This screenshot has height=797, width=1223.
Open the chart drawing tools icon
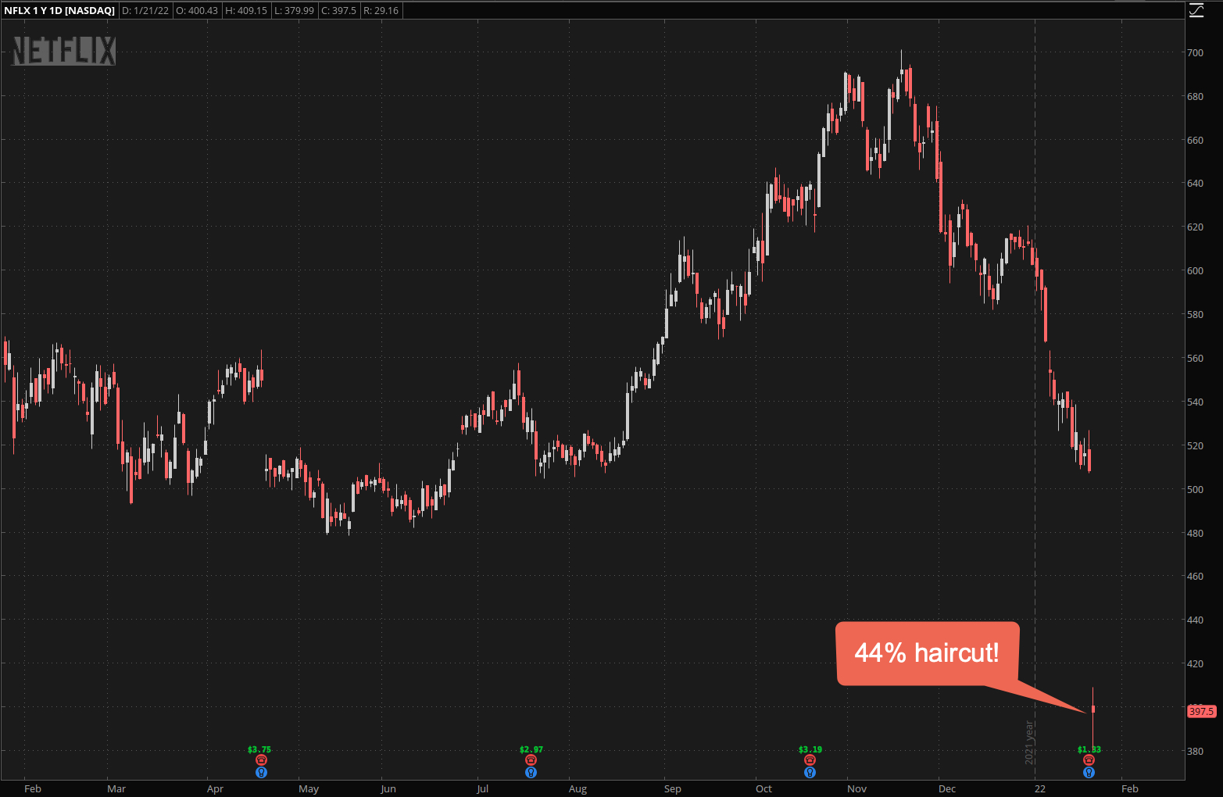tap(1196, 10)
